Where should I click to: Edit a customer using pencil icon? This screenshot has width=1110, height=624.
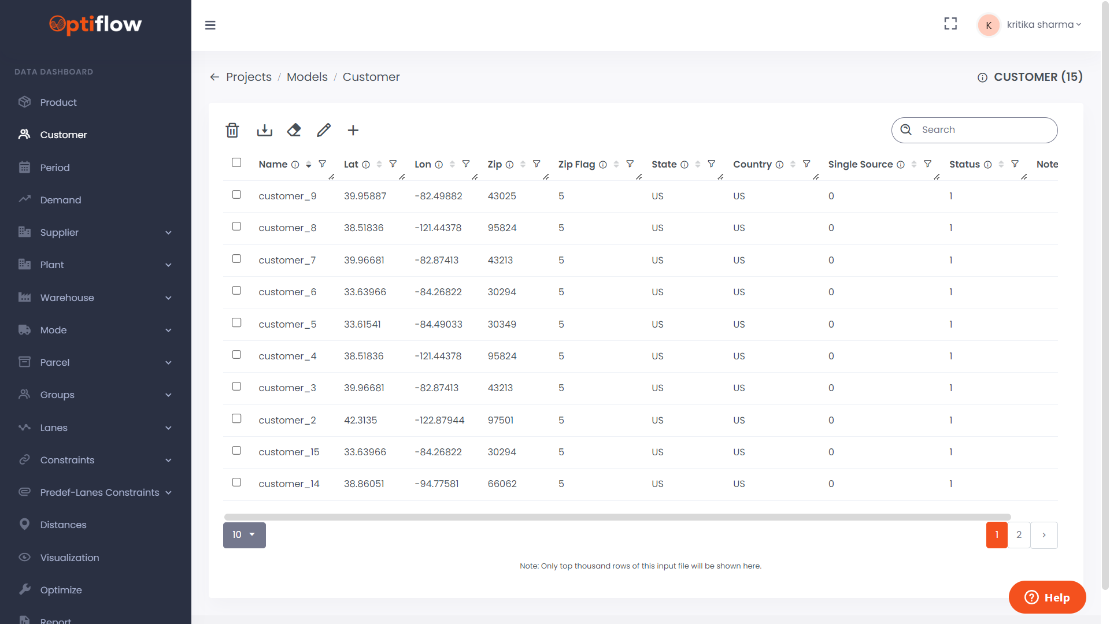tap(323, 131)
